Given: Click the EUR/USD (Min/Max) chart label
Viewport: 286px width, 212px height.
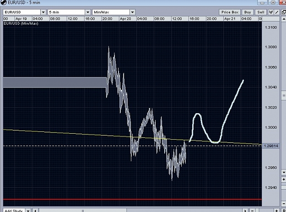Looking at the screenshot, I should click(x=21, y=23).
